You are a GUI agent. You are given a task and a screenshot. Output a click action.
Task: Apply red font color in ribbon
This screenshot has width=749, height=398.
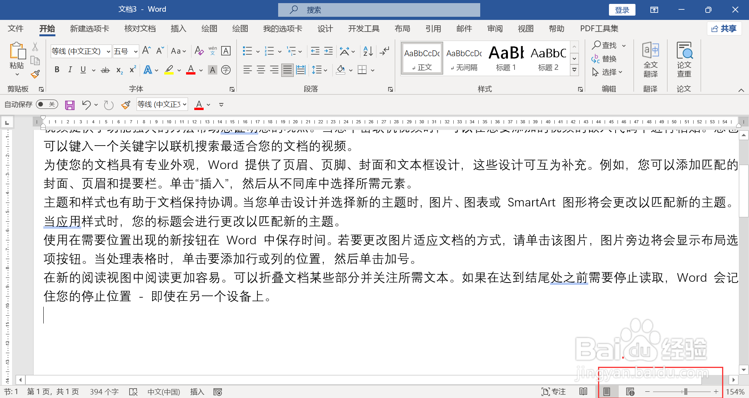click(x=191, y=70)
